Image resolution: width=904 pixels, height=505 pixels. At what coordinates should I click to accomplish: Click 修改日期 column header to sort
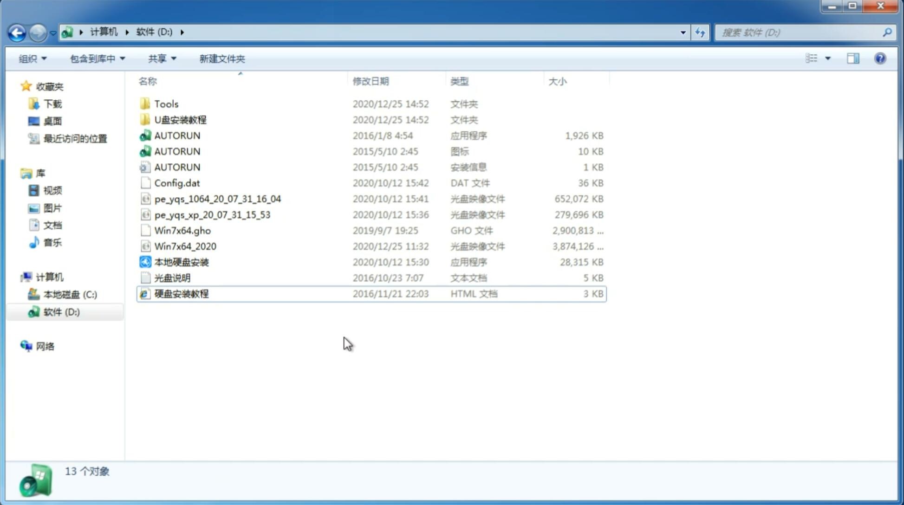point(370,81)
